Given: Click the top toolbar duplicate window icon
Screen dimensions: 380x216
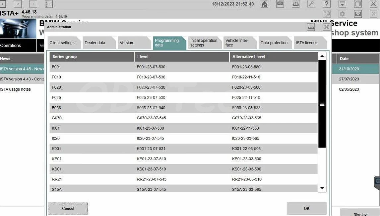Looking at the screenshot, I should (358, 4).
